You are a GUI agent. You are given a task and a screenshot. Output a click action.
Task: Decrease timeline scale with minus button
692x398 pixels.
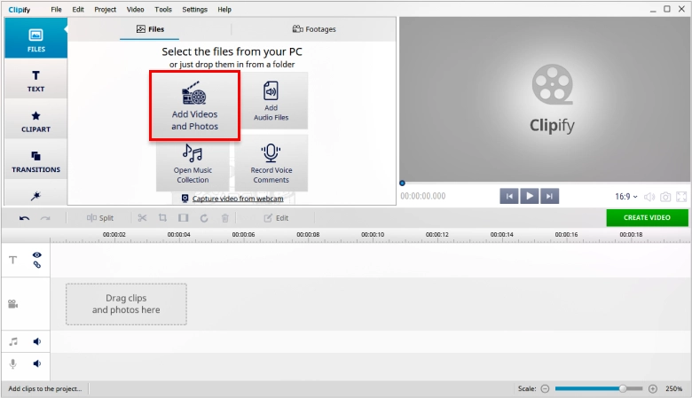(x=545, y=389)
